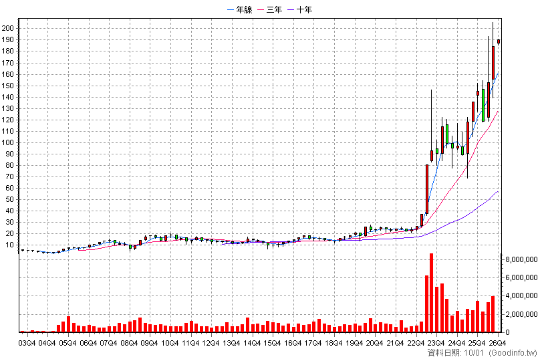Click the 十年 purple legend entry
540x361 pixels.
(300, 9)
